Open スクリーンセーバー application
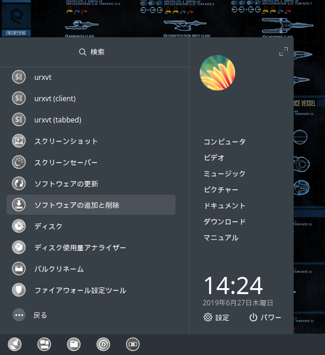 click(91, 162)
